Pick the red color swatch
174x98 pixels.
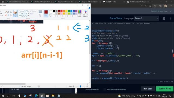click(61, 11)
